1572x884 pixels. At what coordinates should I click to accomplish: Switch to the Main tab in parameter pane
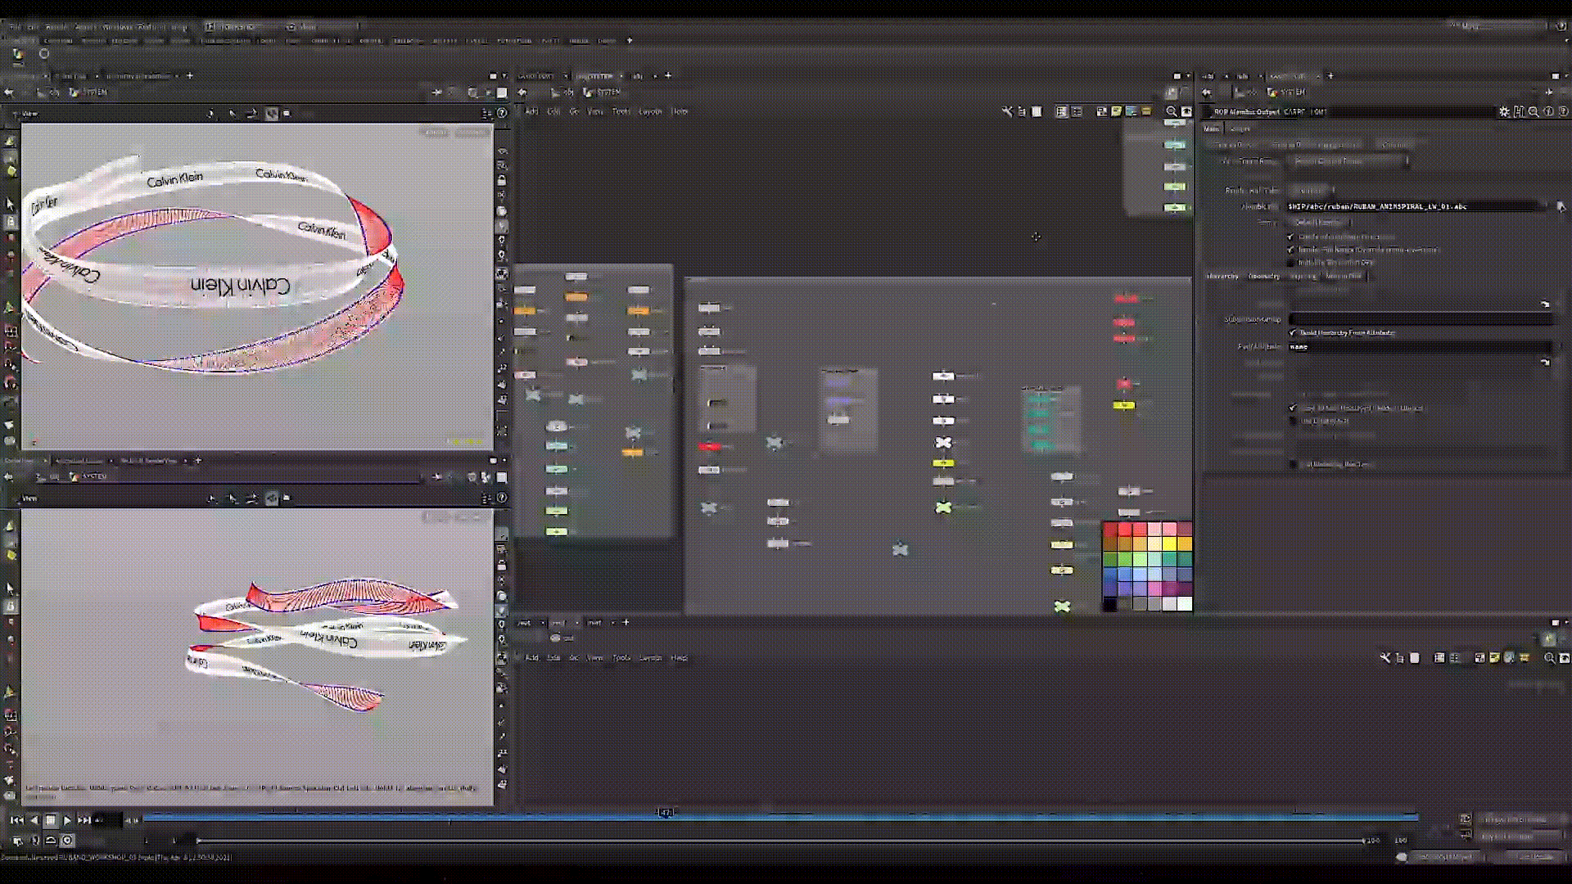[x=1212, y=129]
